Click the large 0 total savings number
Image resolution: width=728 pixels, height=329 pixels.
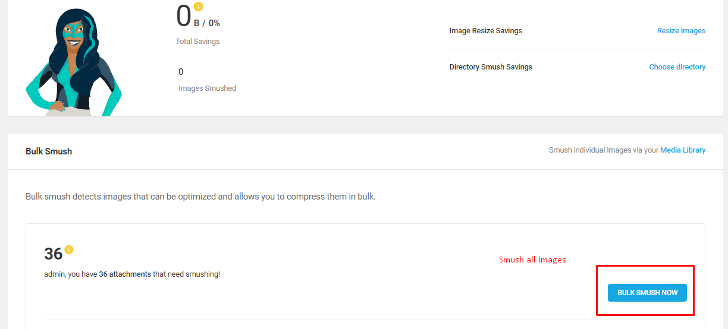(x=183, y=17)
